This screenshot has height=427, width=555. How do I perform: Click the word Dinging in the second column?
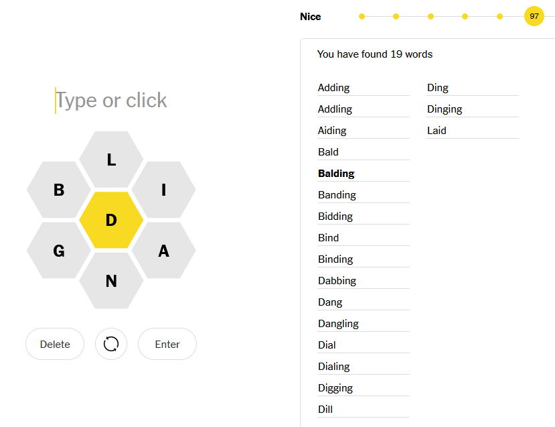coord(445,109)
